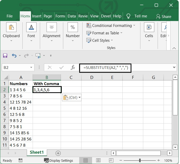Screen dimensions: 180x164
Task: Open the File tab
Action: tap(10, 16)
